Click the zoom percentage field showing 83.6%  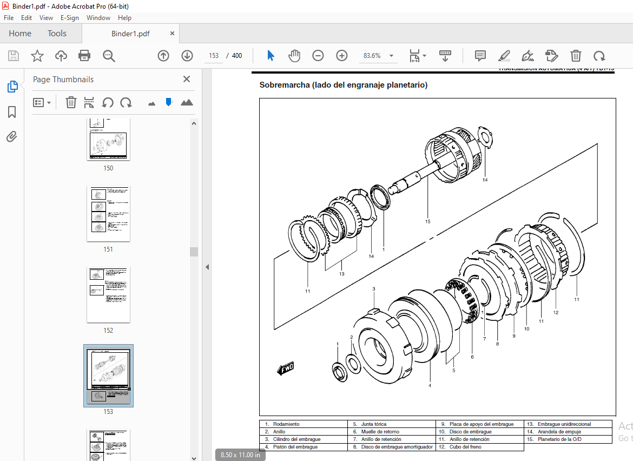click(372, 56)
